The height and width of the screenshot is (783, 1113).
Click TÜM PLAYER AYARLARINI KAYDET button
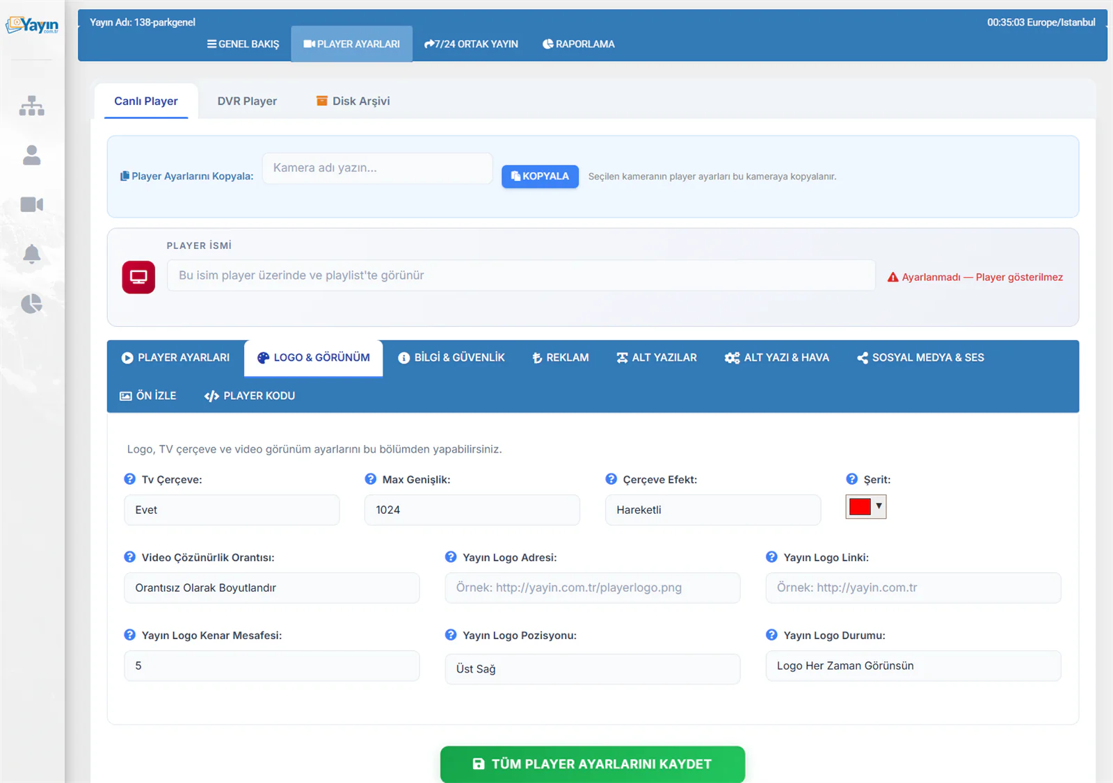coord(593,764)
